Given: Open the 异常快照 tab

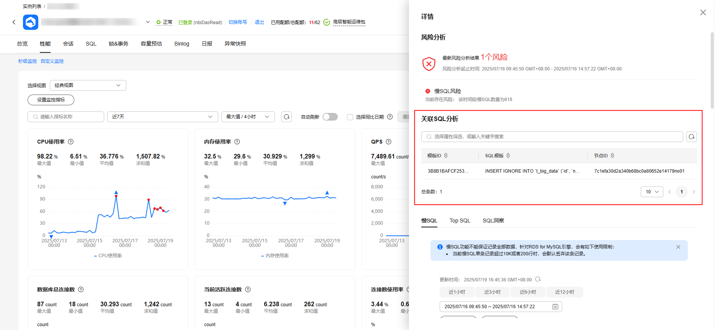Looking at the screenshot, I should 236,44.
